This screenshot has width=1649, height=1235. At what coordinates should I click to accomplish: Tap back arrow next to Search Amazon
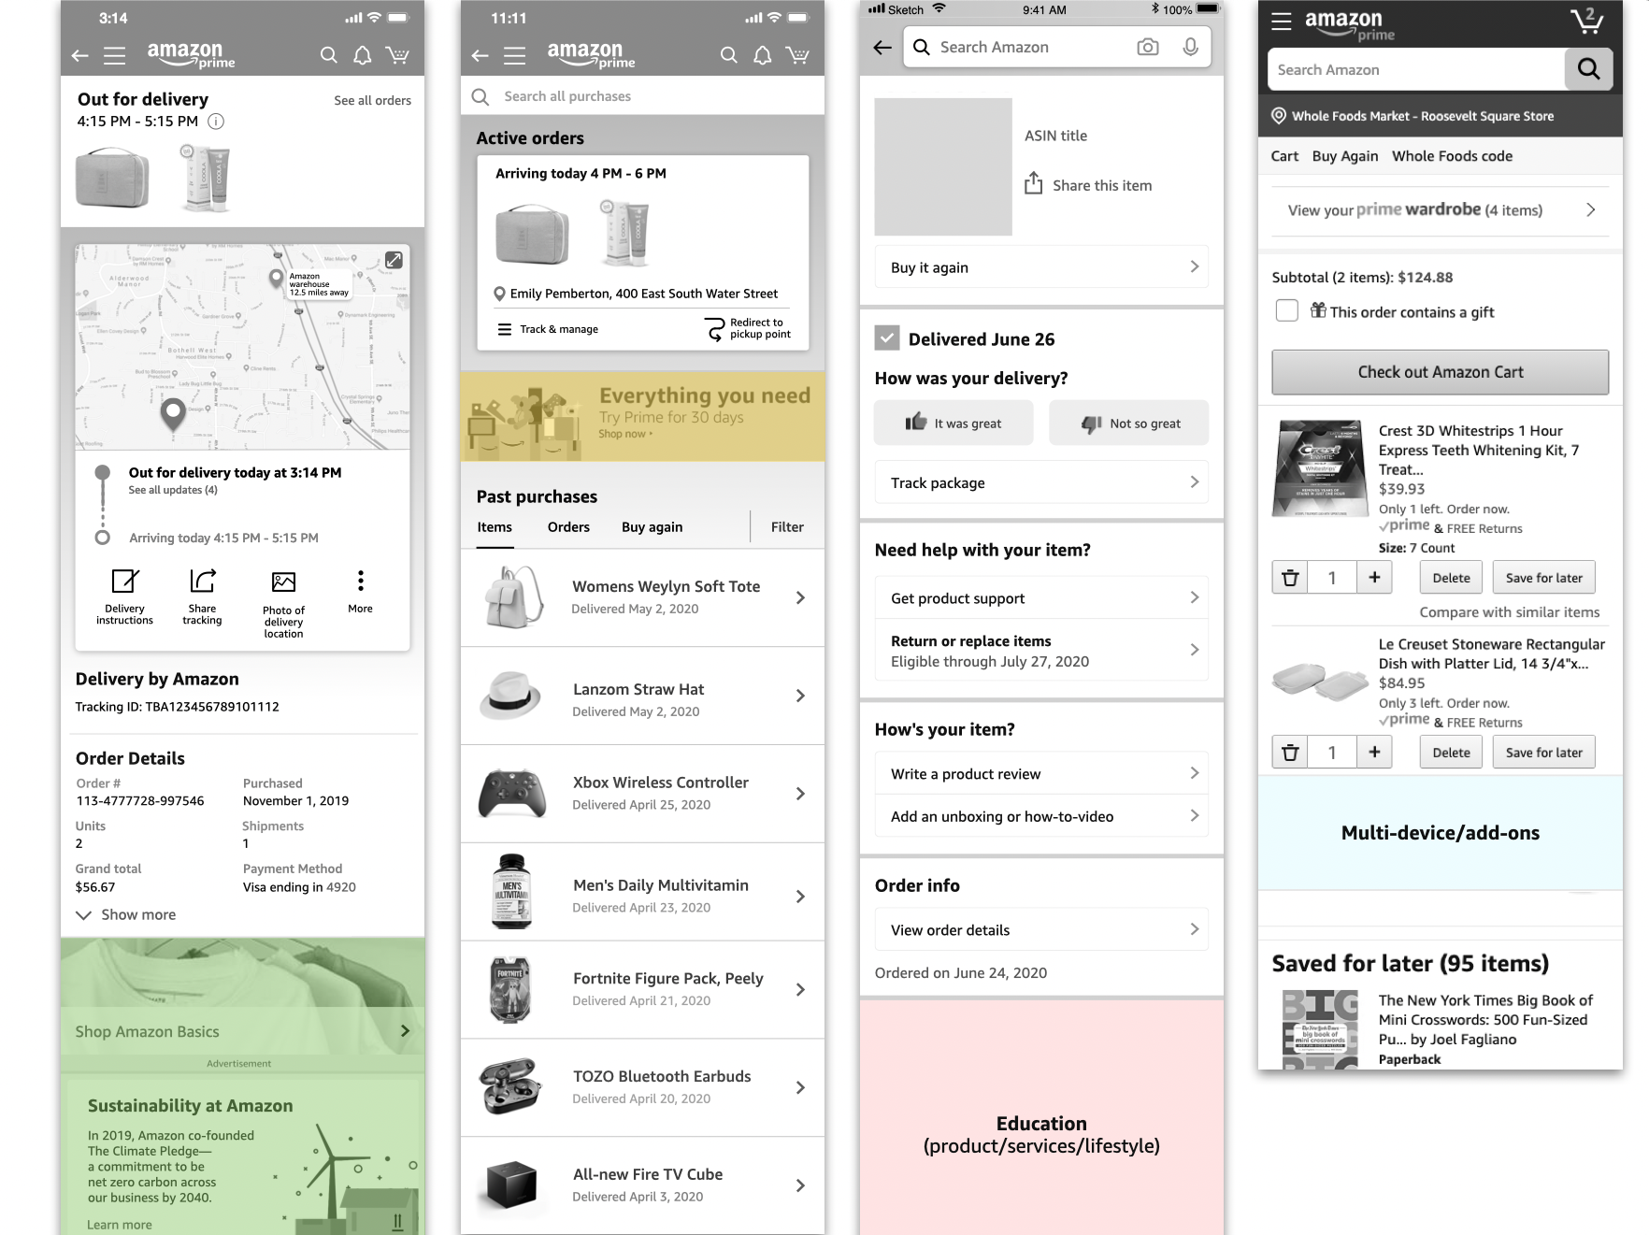(x=882, y=48)
